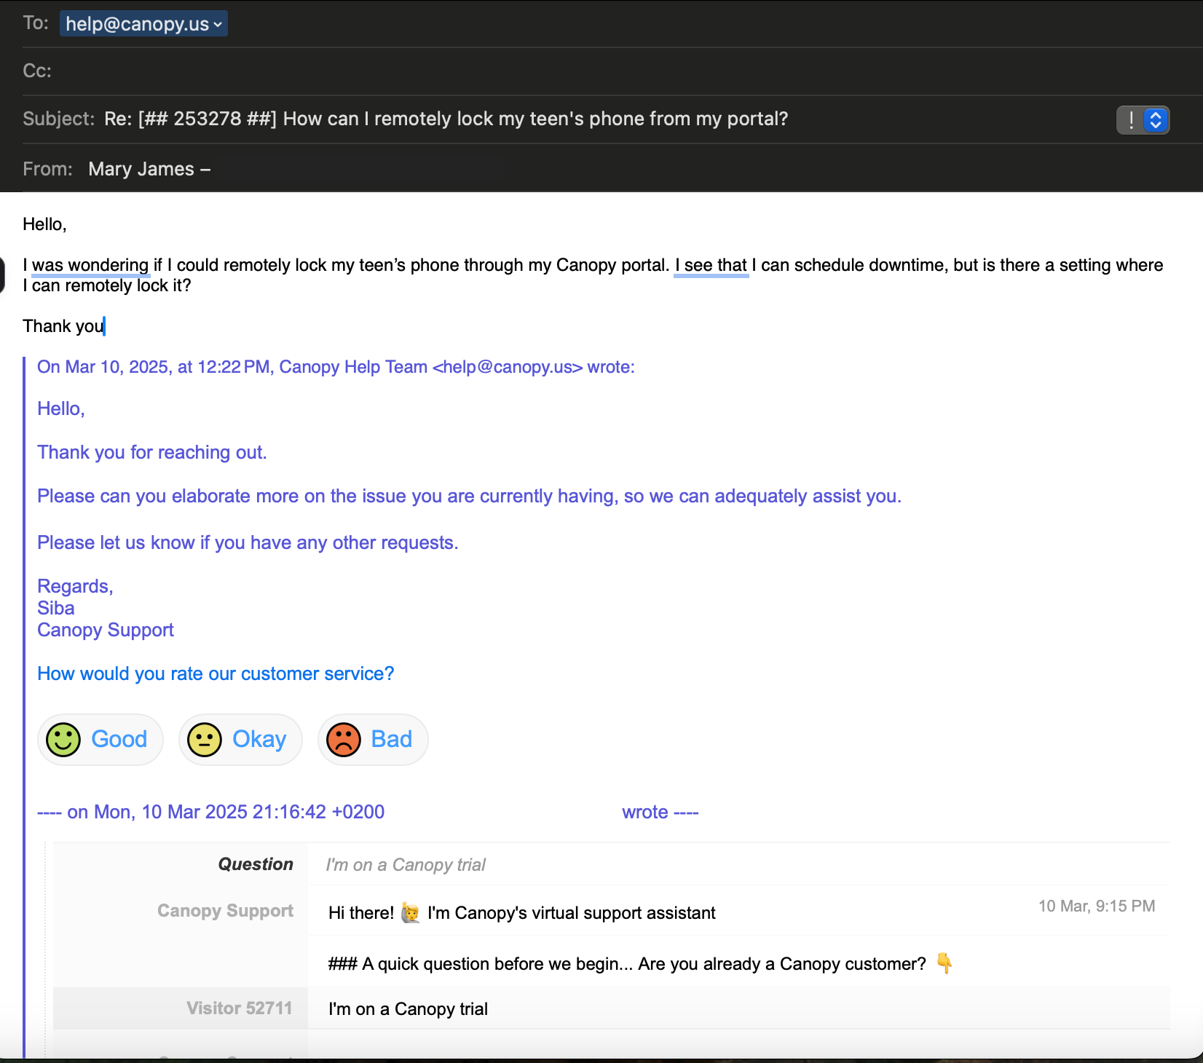Viewport: 1203px width, 1063px height.
Task: Open the help@canopy.us recipient dropdown
Action: (143, 24)
